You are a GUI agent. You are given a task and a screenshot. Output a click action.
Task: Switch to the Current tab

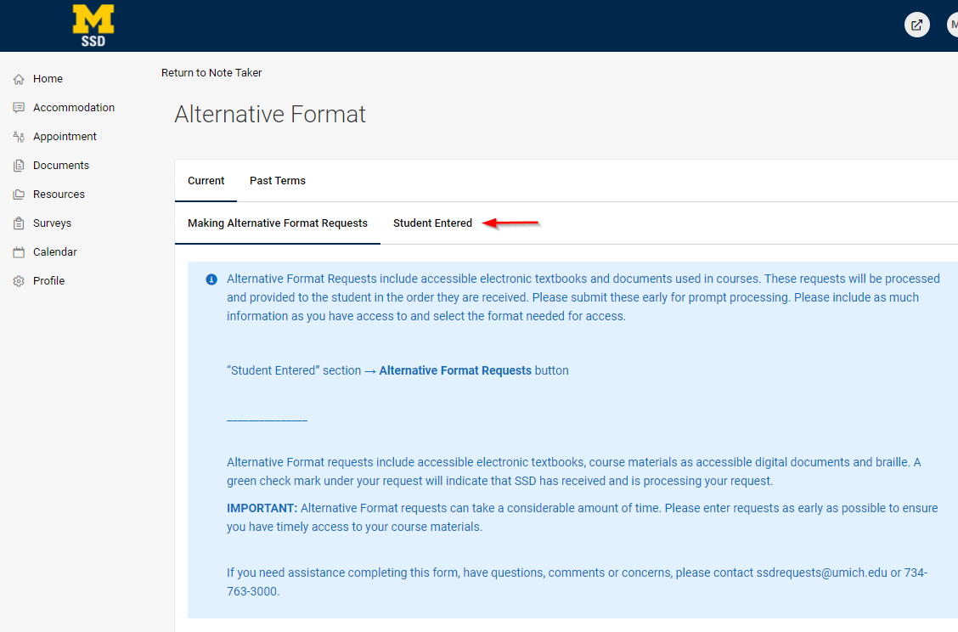click(206, 181)
